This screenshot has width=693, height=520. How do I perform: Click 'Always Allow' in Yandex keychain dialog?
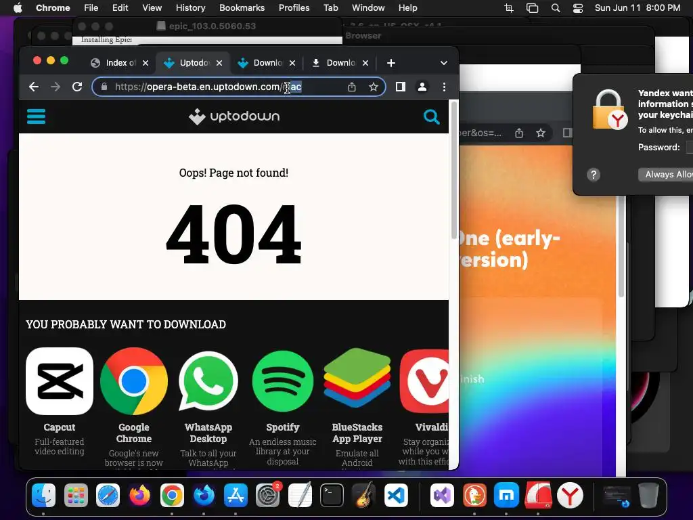666,174
